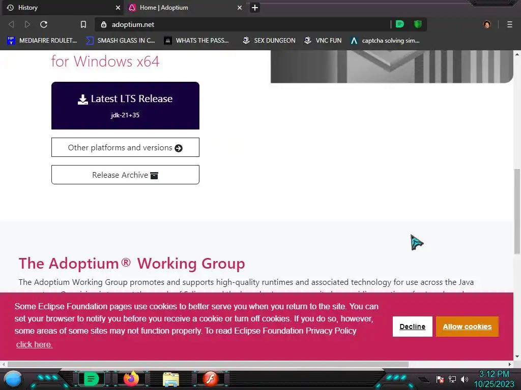The height and width of the screenshot is (390, 521).
Task: Open the user profile avatar
Action: click(487, 24)
